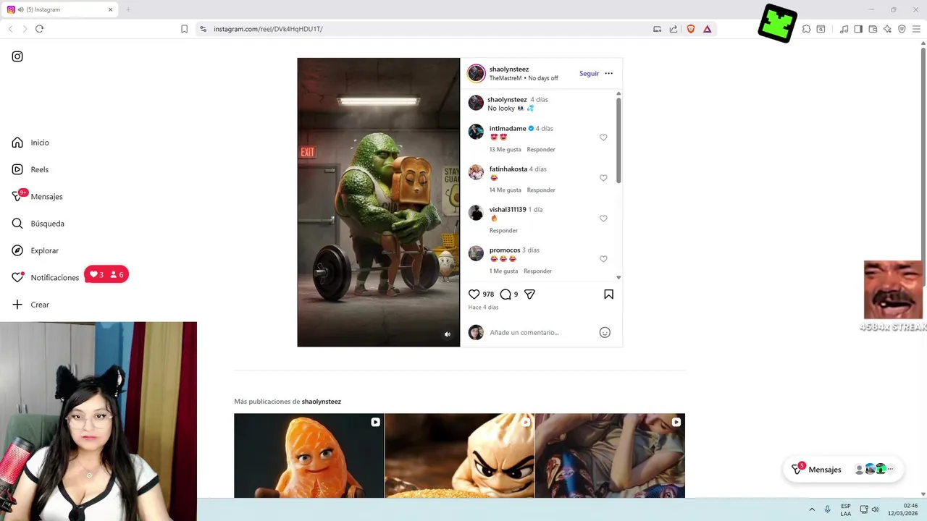Open the emoji picker in the comment box
Screen dimensions: 927x521
click(x=605, y=332)
